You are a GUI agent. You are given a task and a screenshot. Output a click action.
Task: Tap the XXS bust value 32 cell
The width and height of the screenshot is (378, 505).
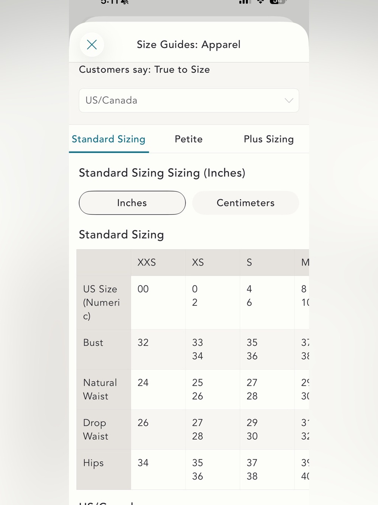click(158, 349)
